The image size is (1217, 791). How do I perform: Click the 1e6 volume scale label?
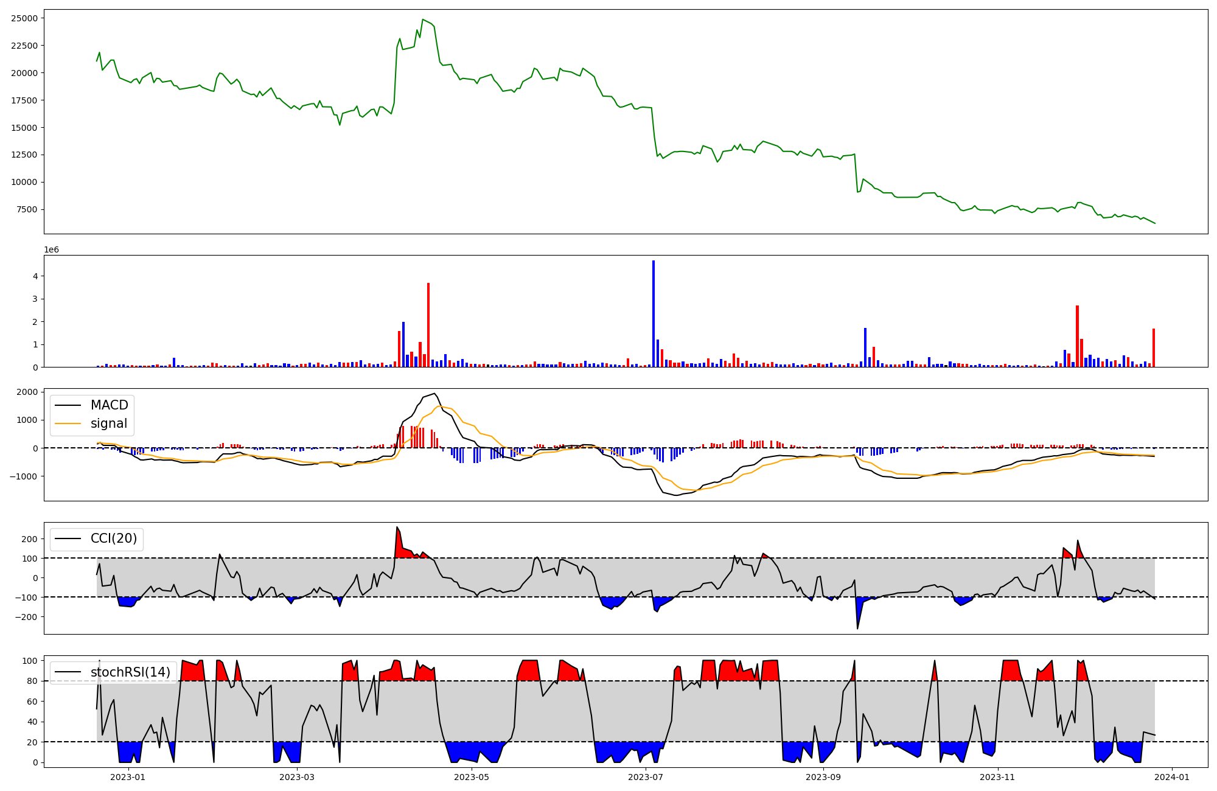51,249
